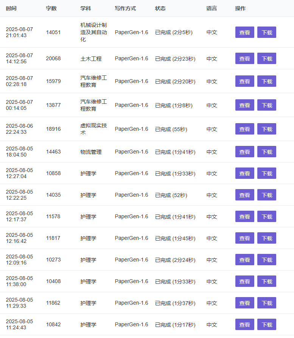The width and height of the screenshot is (294, 338).
Task: Click 下载 for the 10273-word paper
Action: pos(267,260)
